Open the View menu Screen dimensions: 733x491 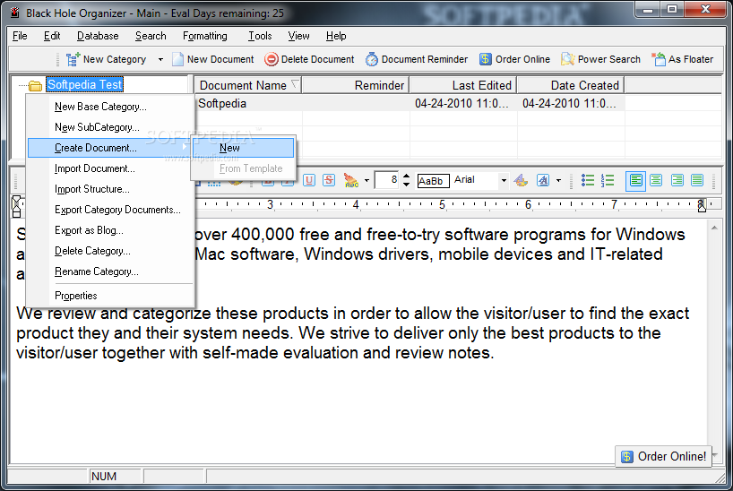coord(298,36)
